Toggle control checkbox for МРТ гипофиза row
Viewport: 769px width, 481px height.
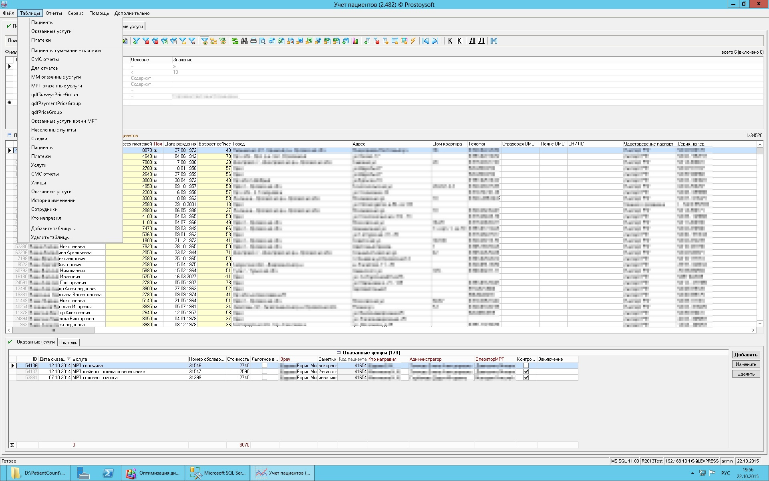tap(526, 366)
